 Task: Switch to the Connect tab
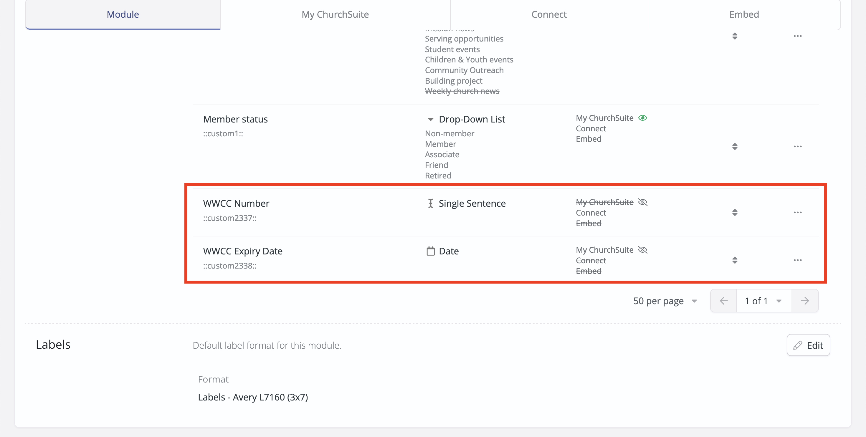[549, 14]
